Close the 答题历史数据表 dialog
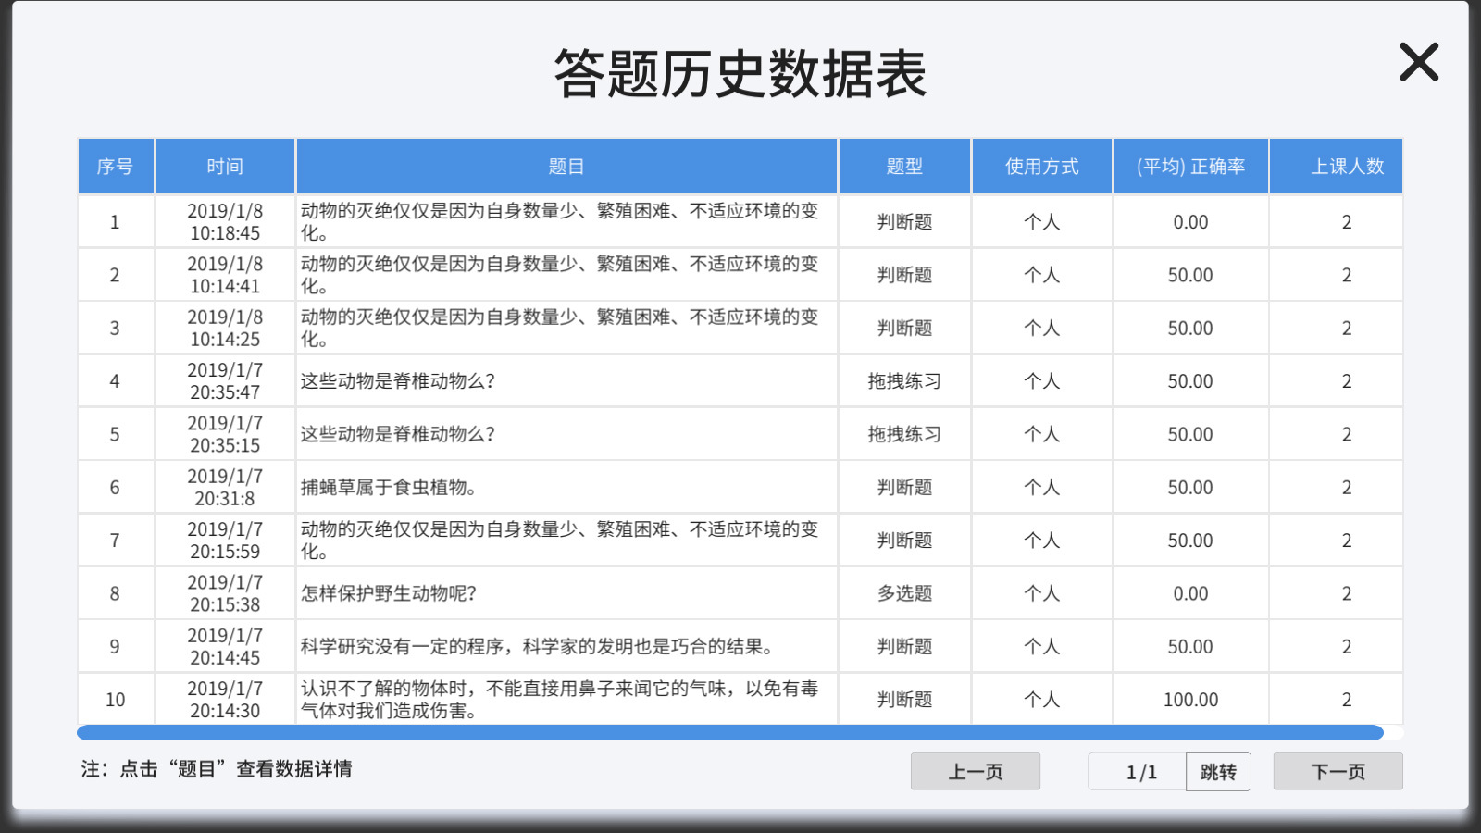 click(1417, 62)
